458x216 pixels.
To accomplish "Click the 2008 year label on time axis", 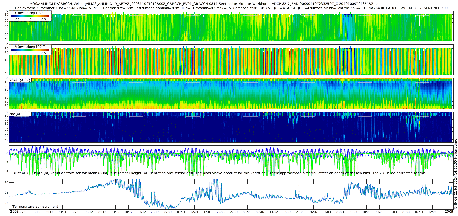I will coord(14,212).
